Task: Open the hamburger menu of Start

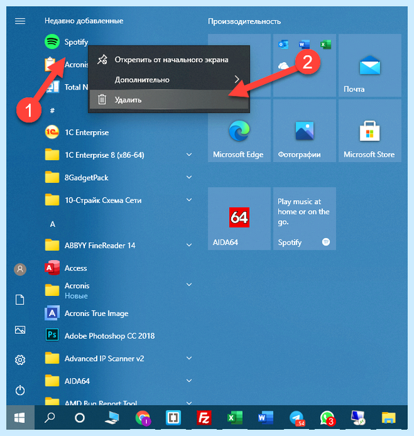Action: pyautogui.click(x=20, y=21)
